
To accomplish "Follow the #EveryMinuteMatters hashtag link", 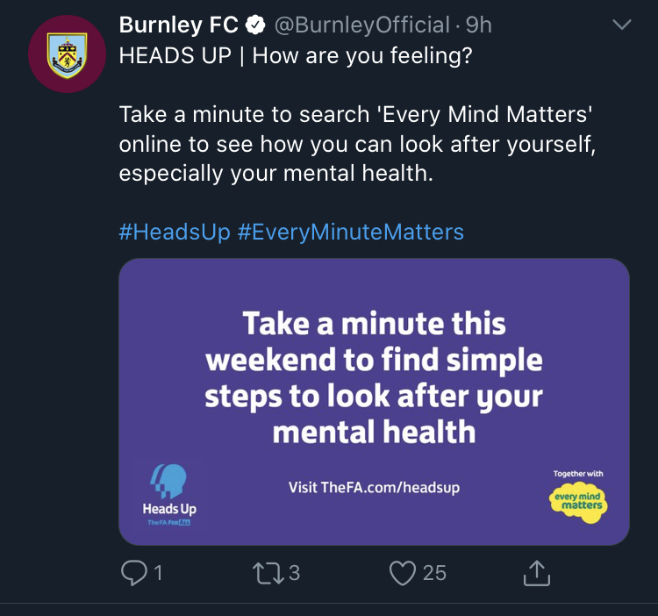I will point(350,232).
